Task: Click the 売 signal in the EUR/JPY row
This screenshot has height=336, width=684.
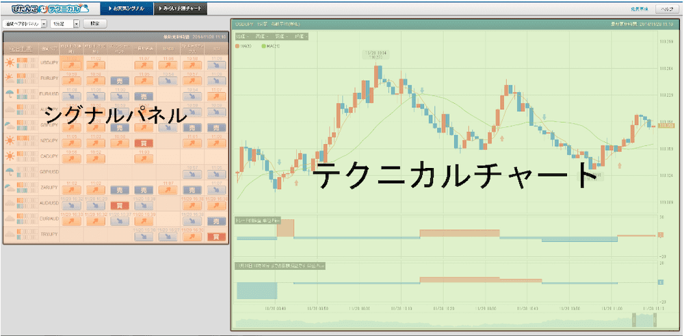Action: pos(120,81)
